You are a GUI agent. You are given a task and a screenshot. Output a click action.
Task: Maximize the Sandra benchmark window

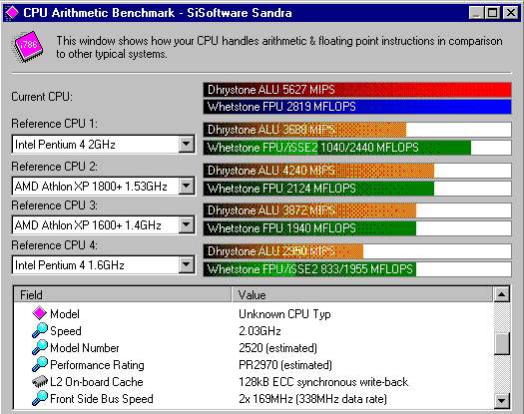(x=493, y=13)
